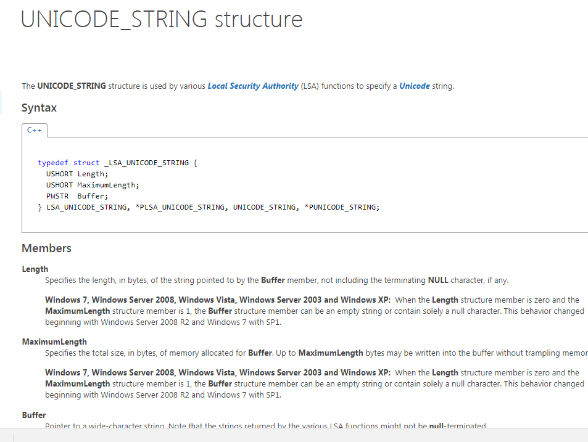Click the USHORT MaximumLength; code line
Viewport: 588px width, 442px height.
pos(93,185)
